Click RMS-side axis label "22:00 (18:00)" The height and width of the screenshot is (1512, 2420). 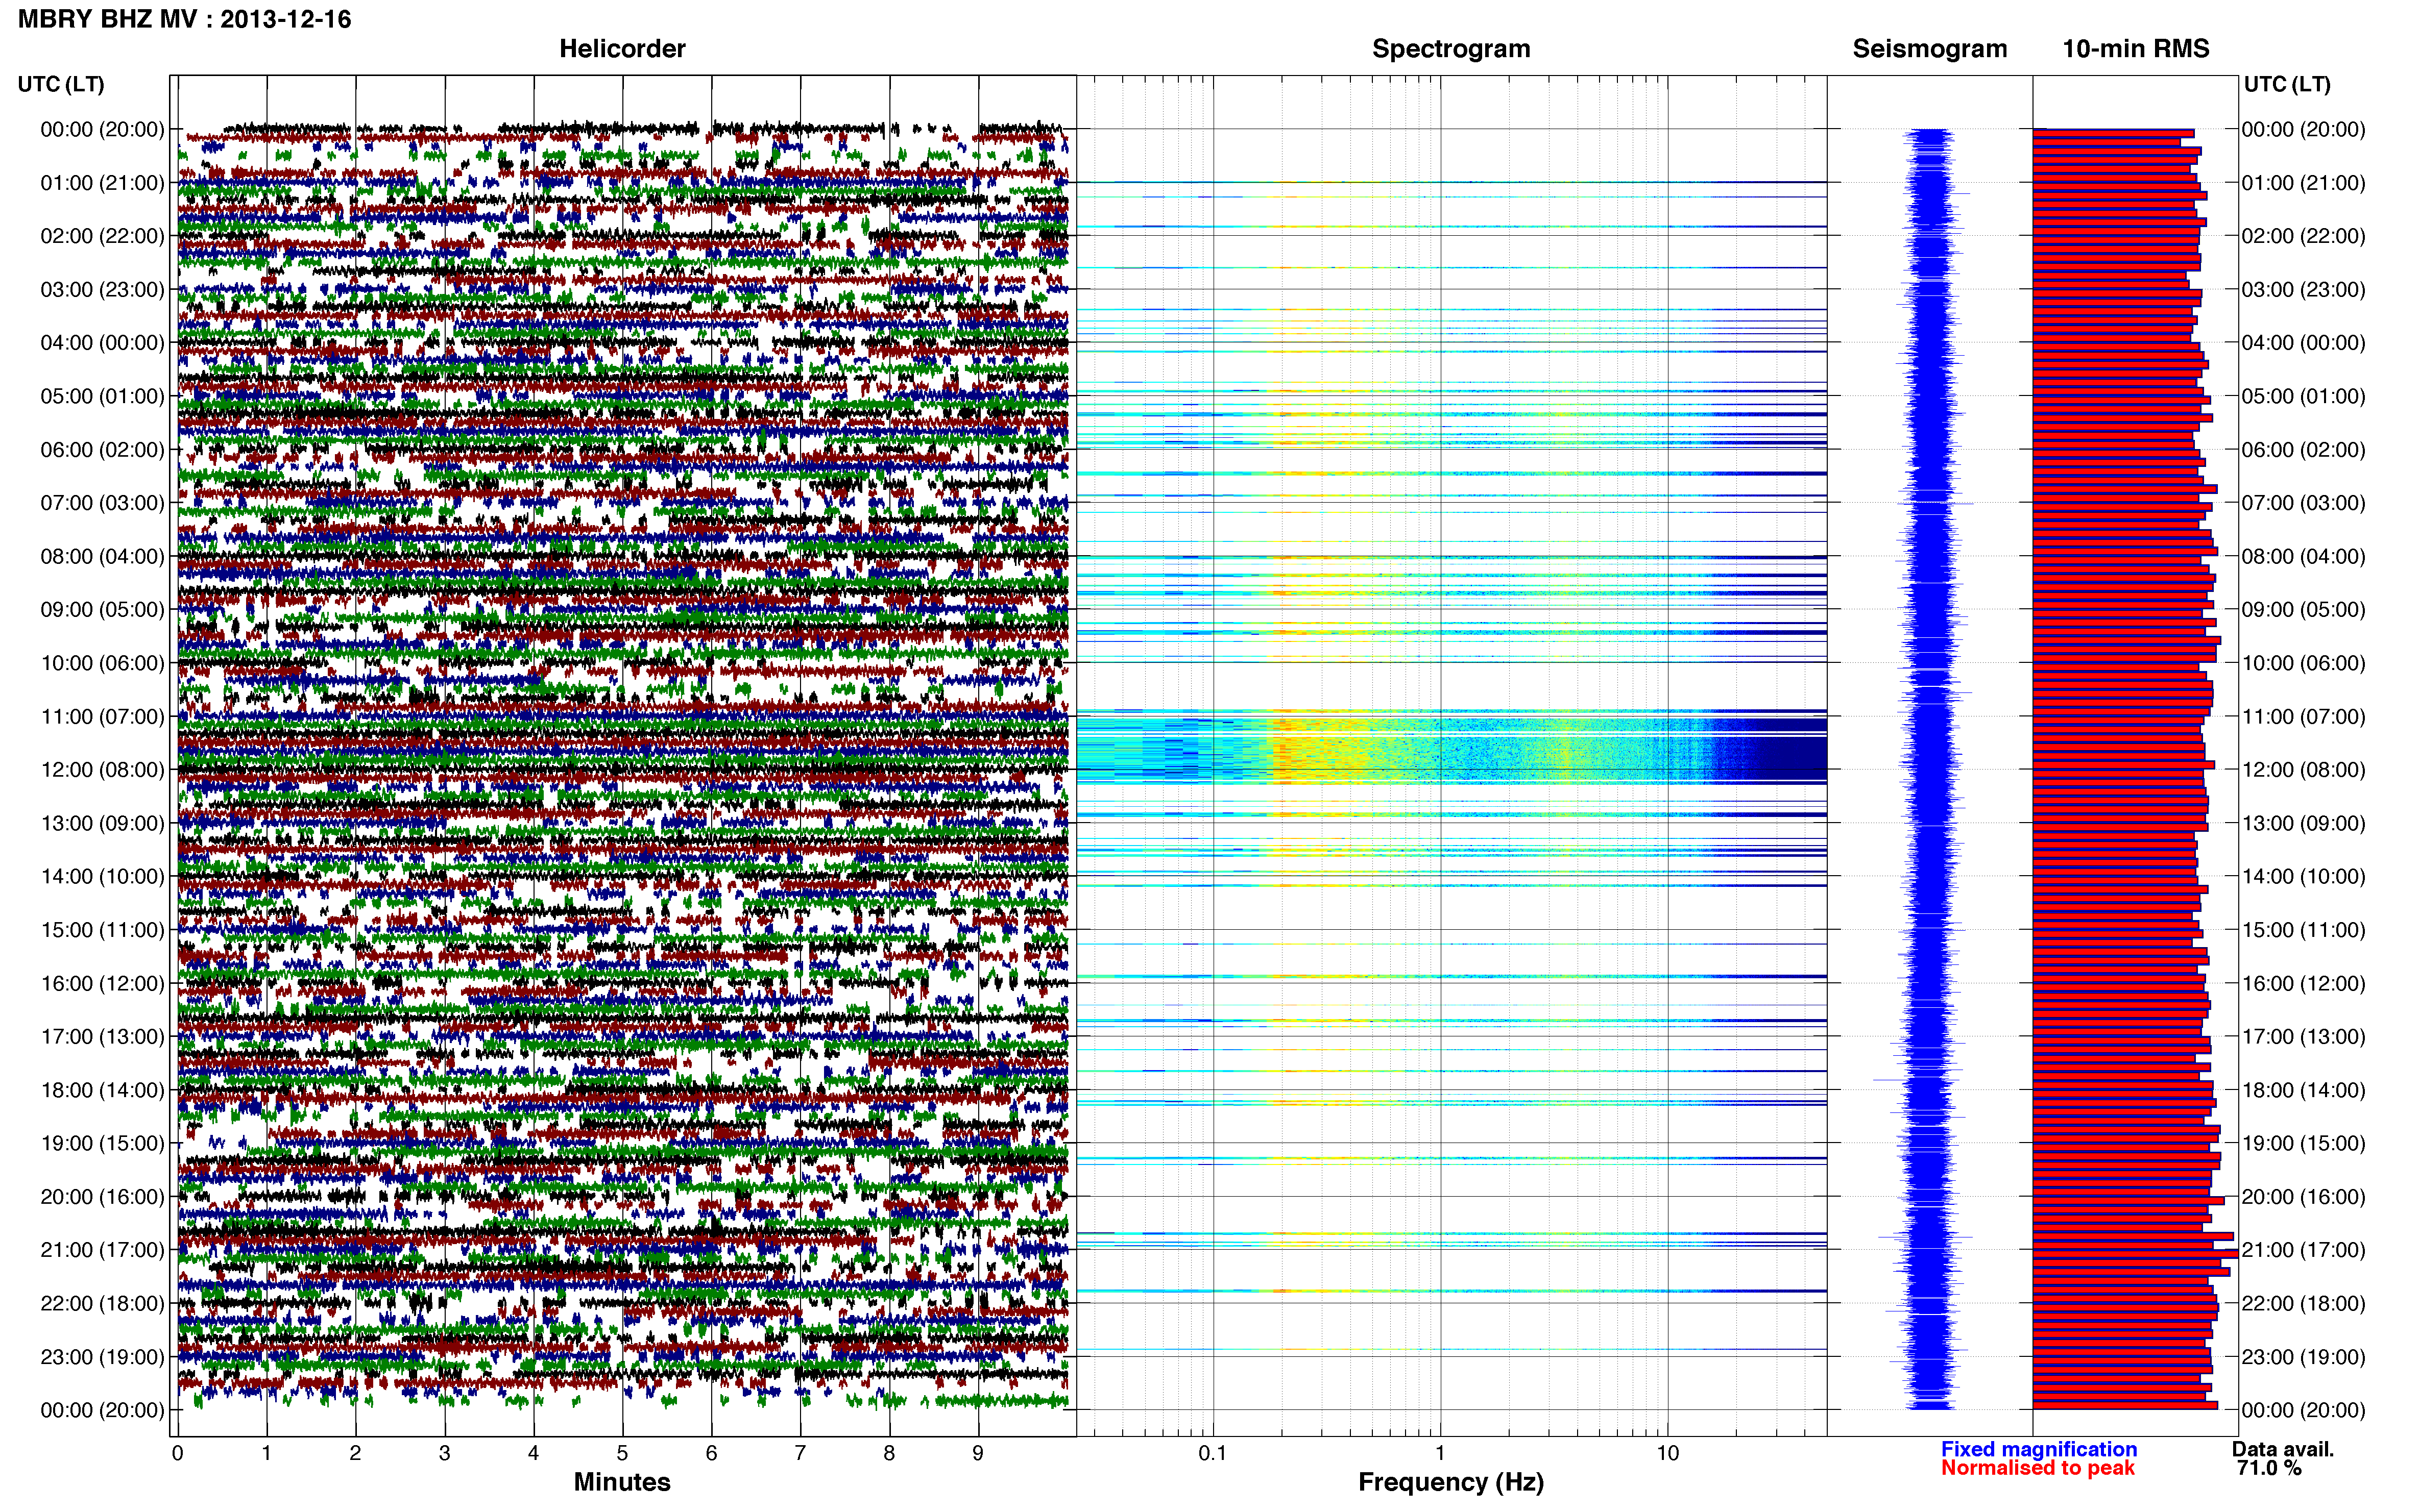click(x=2303, y=1304)
